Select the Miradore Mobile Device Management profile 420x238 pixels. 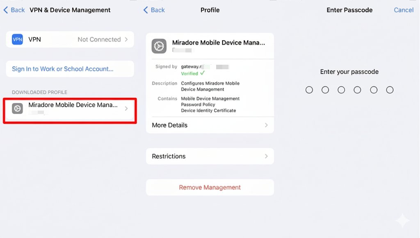click(x=70, y=109)
